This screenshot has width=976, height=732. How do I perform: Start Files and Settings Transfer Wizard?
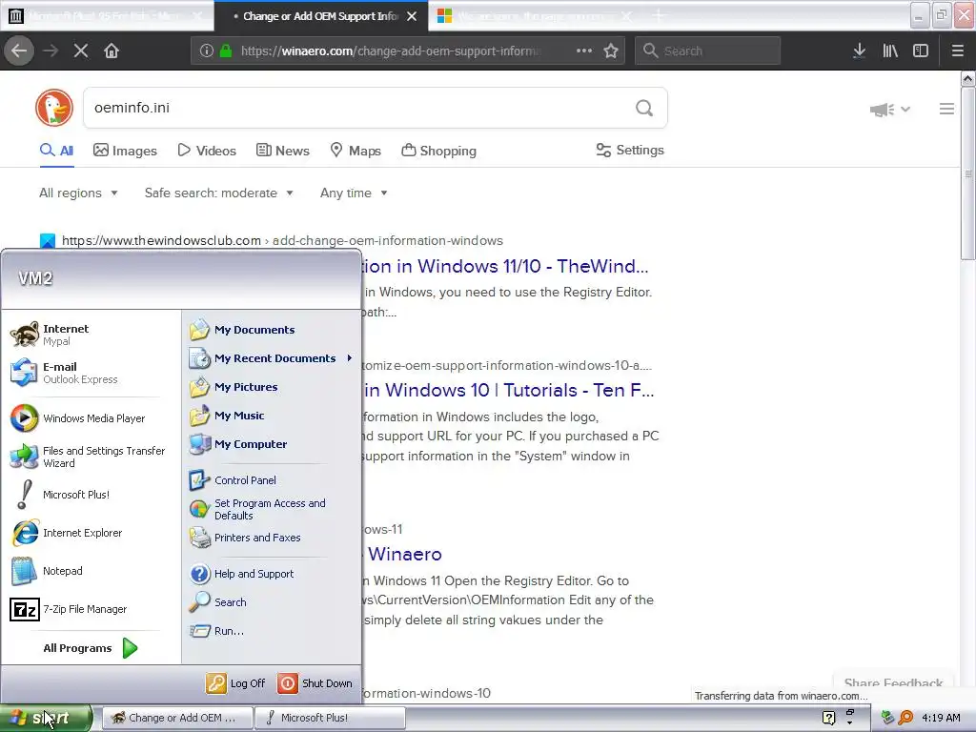(x=88, y=457)
